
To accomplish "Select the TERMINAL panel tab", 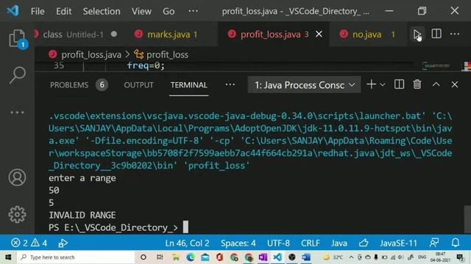I will (x=188, y=85).
